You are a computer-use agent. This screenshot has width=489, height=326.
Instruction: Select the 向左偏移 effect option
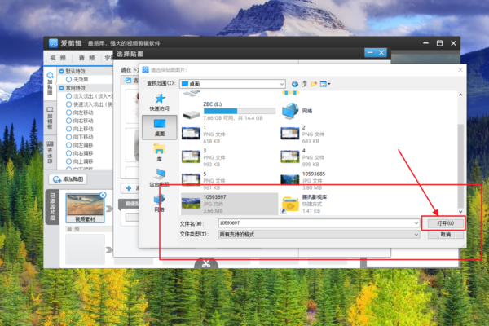point(80,145)
